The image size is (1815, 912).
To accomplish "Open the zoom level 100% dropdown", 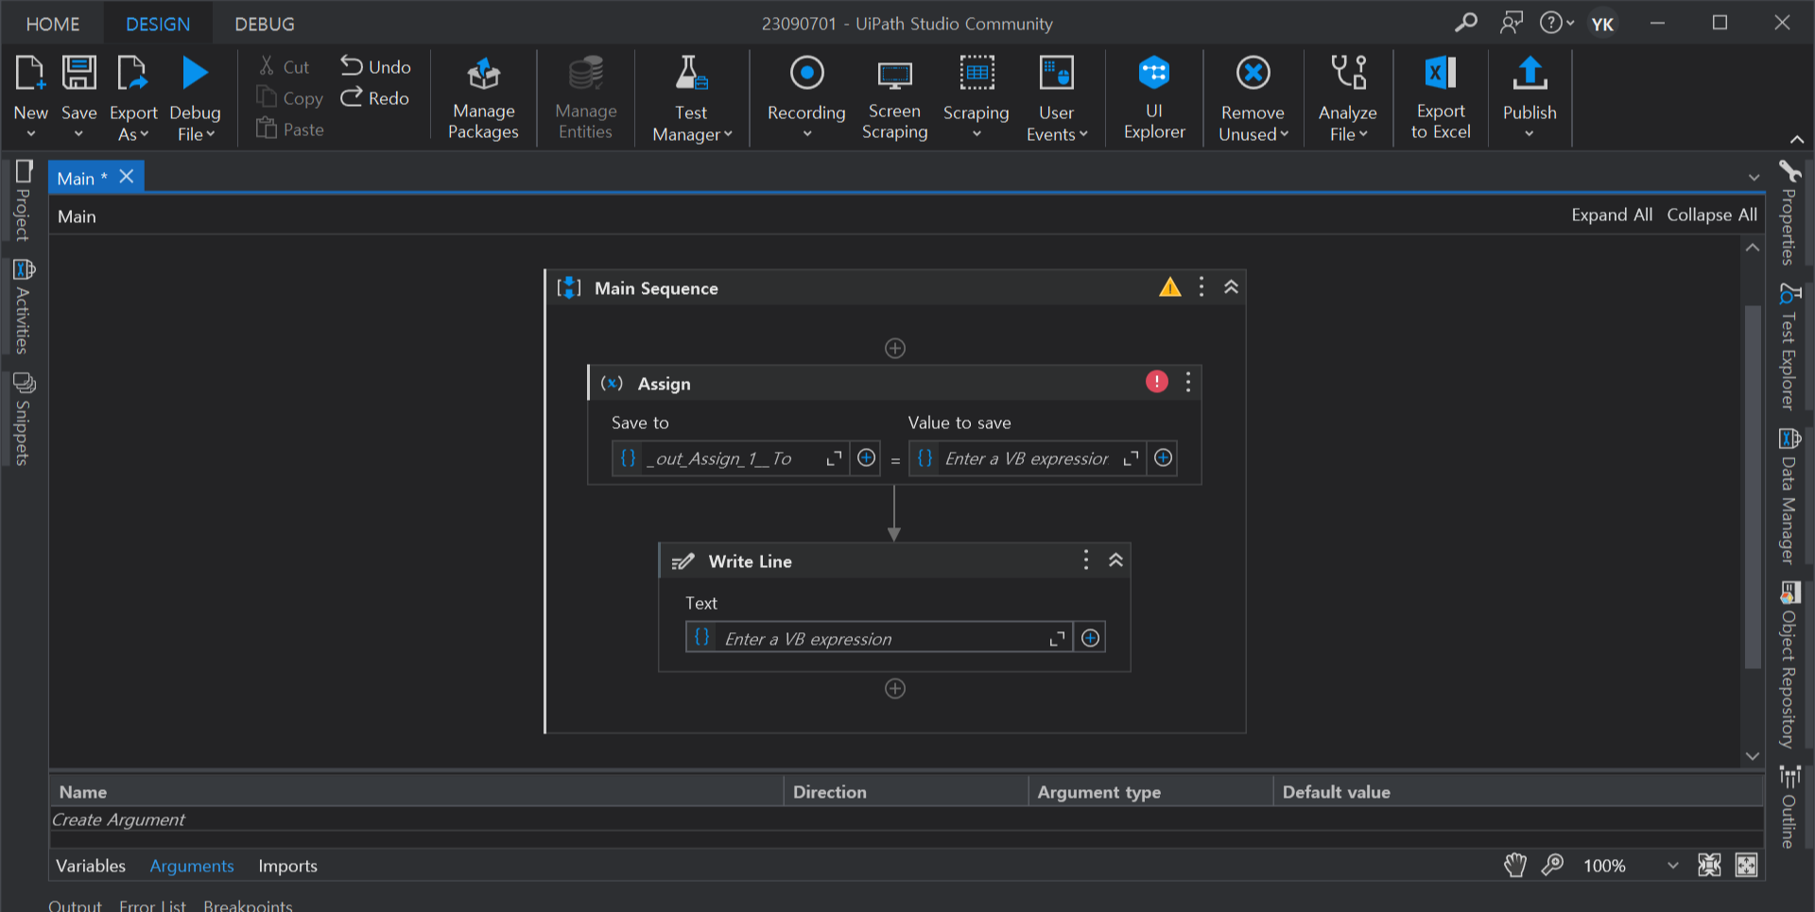I will click(x=1672, y=865).
